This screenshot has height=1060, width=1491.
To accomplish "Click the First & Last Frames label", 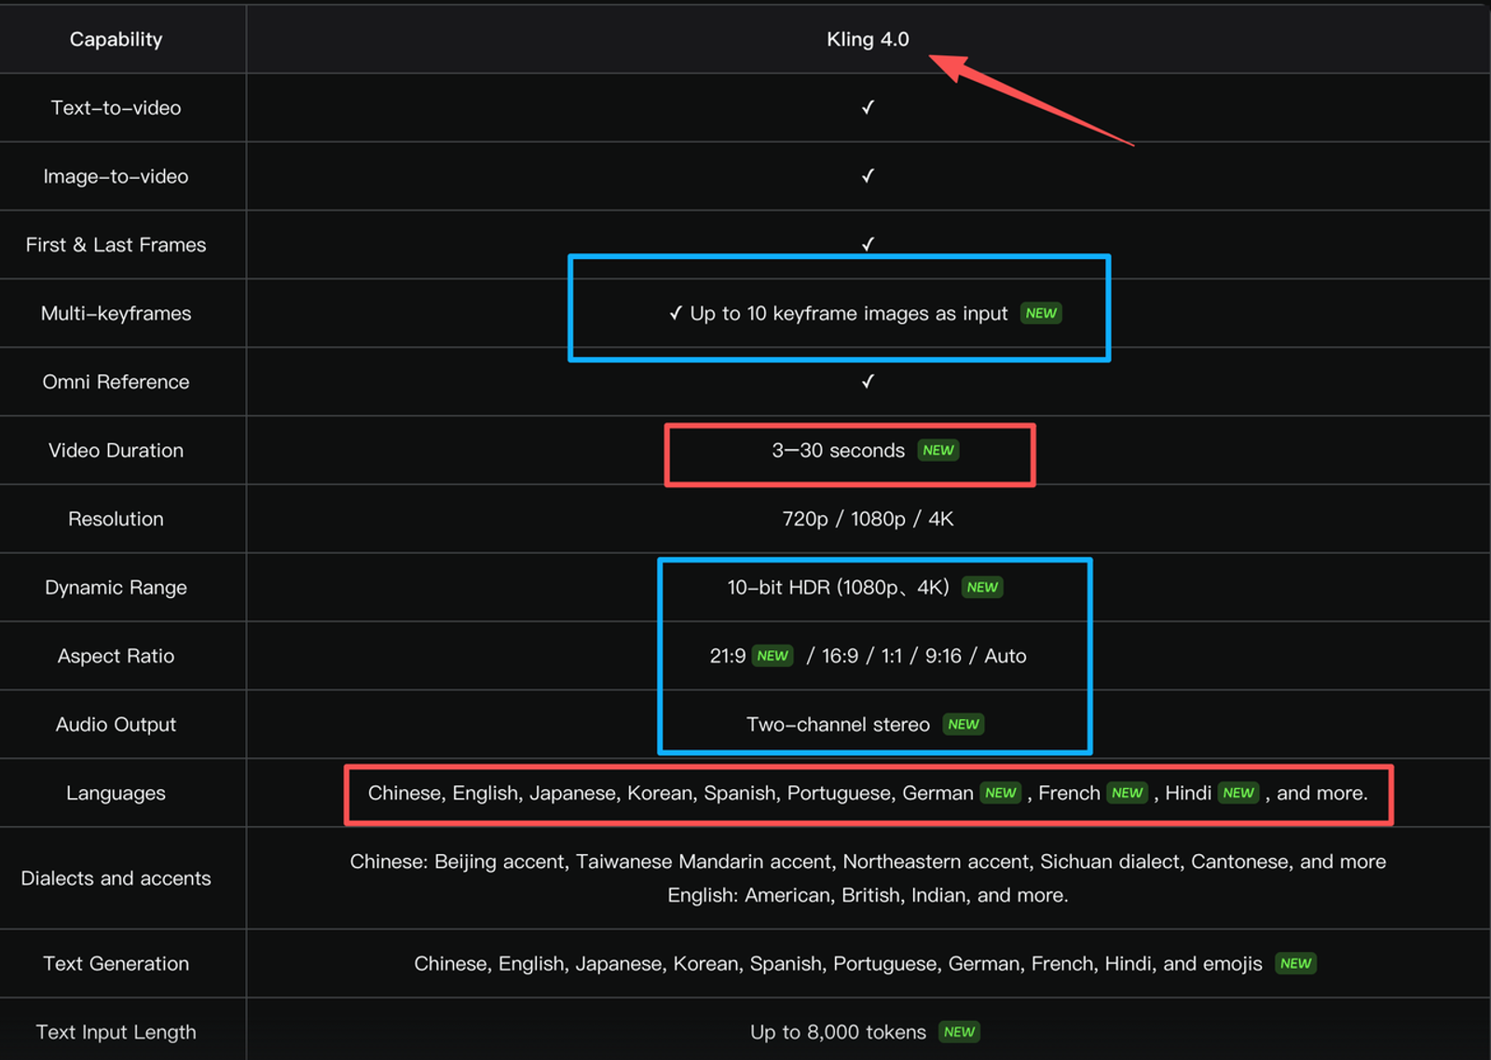I will (116, 245).
